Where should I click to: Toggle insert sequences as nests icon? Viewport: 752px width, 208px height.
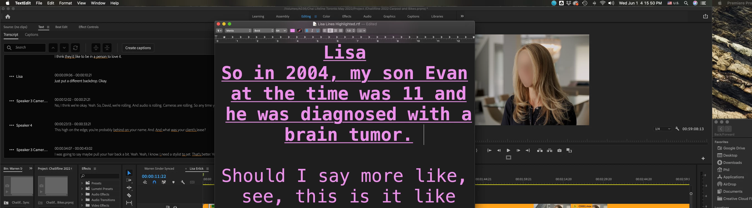click(x=145, y=182)
